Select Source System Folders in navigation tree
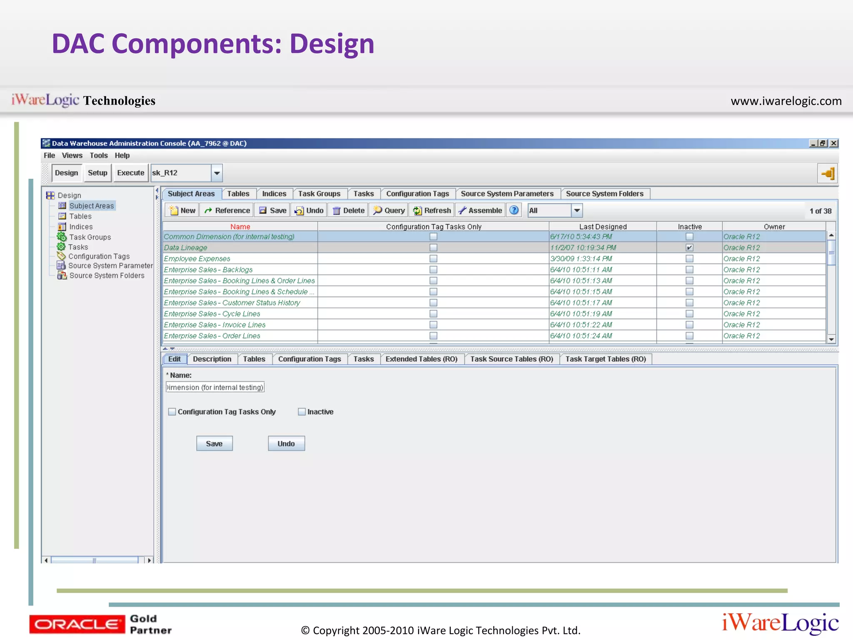Viewport: 853px width, 640px height. 107,275
